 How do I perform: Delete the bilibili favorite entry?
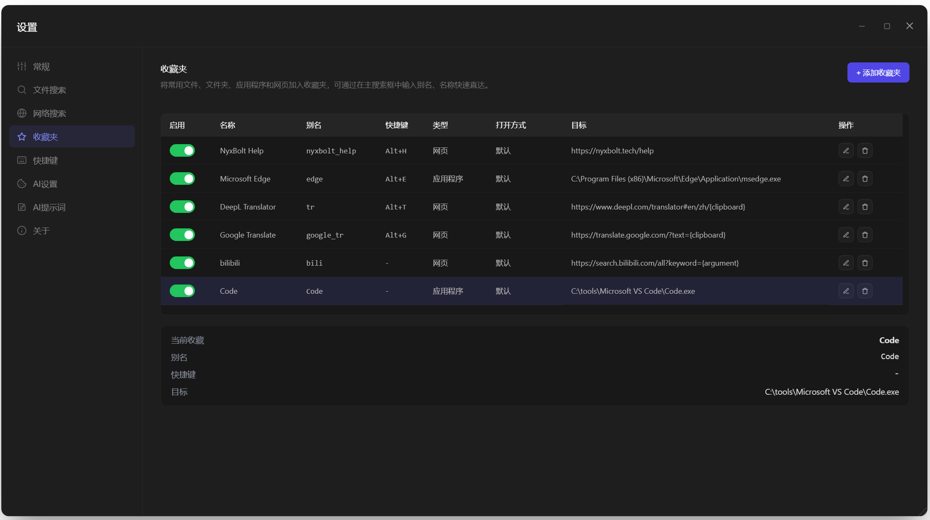[x=865, y=263]
